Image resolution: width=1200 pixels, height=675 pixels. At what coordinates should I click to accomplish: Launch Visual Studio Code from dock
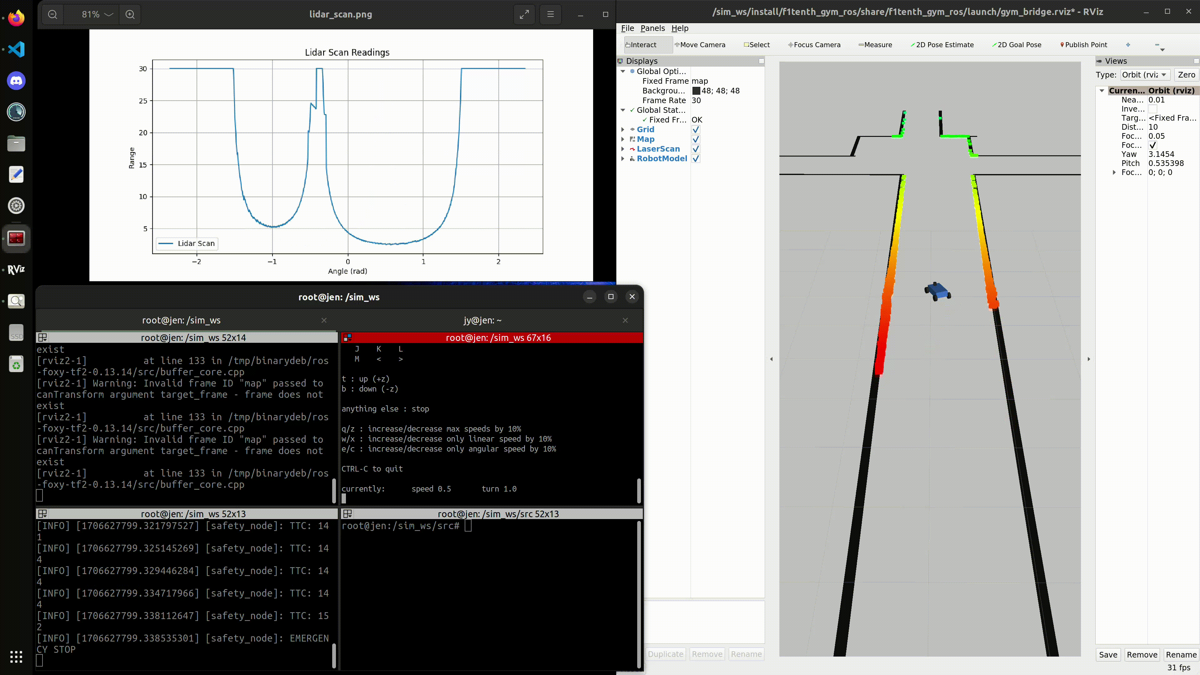(16, 49)
